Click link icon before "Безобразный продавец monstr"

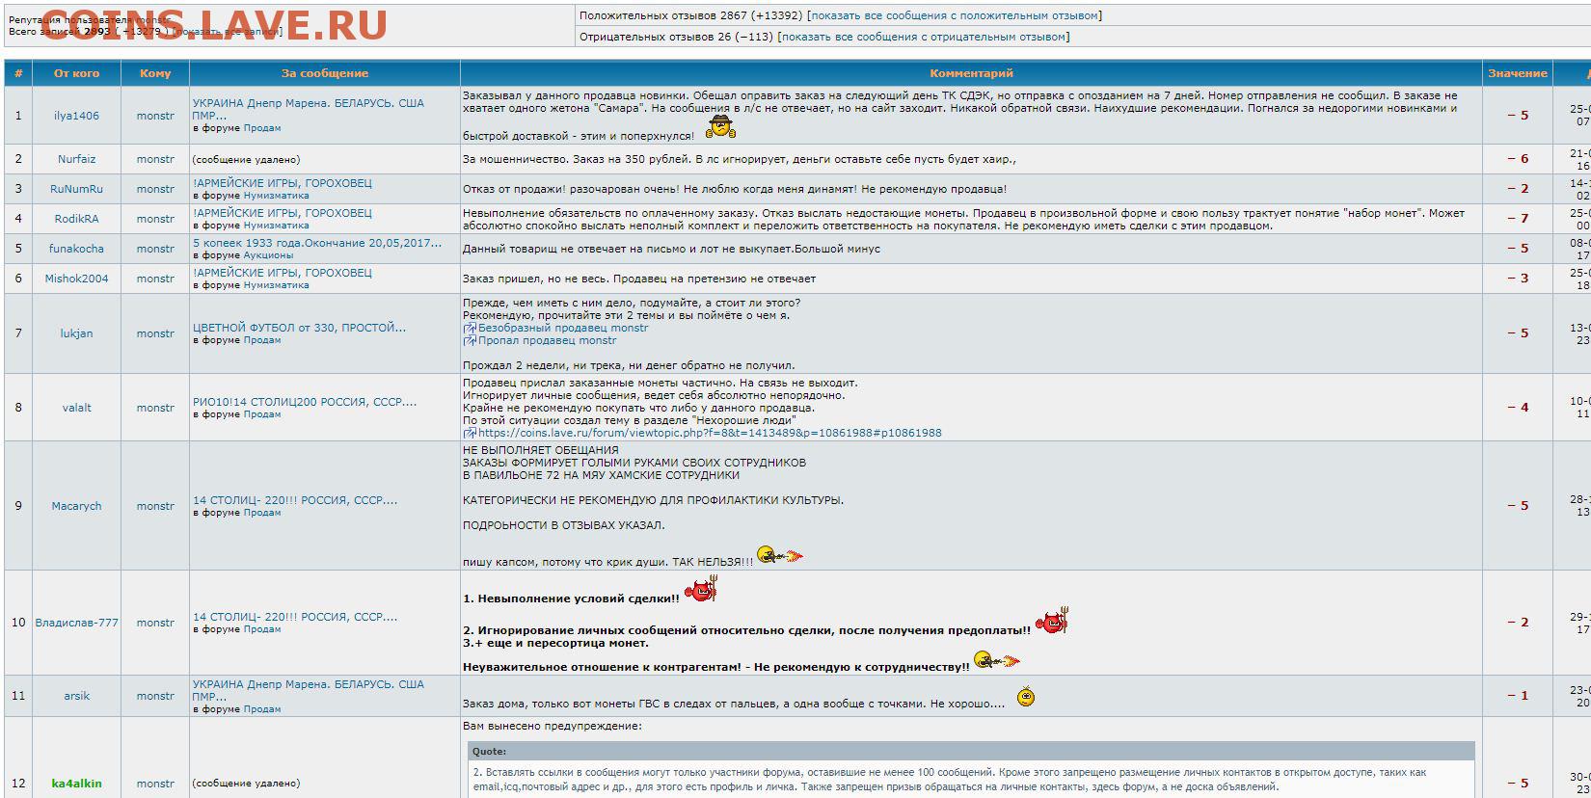[470, 328]
